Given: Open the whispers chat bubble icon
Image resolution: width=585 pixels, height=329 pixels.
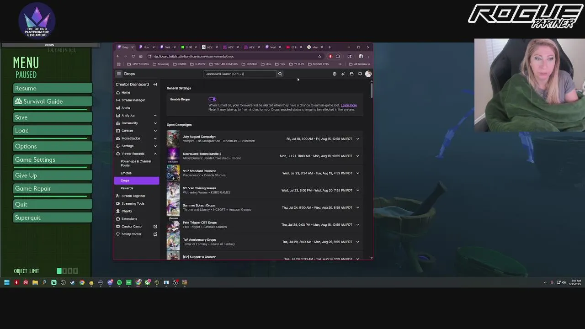Looking at the screenshot, I should click(360, 74).
